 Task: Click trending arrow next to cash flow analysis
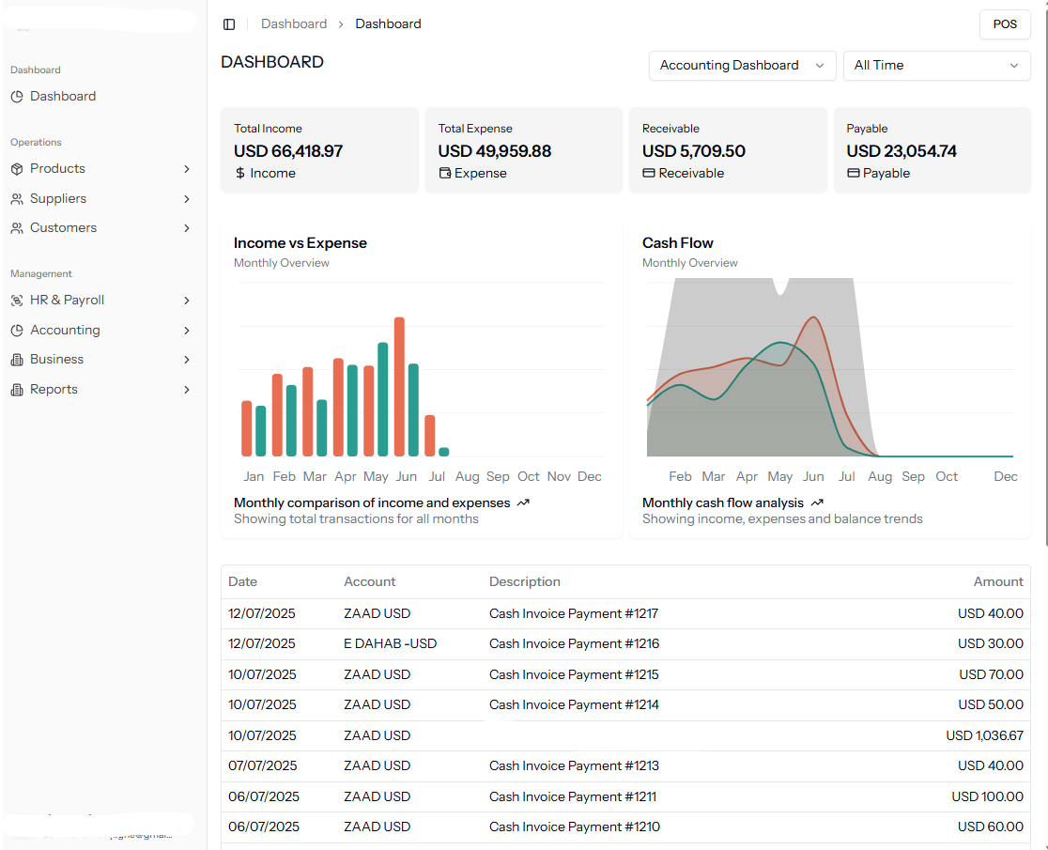817,502
